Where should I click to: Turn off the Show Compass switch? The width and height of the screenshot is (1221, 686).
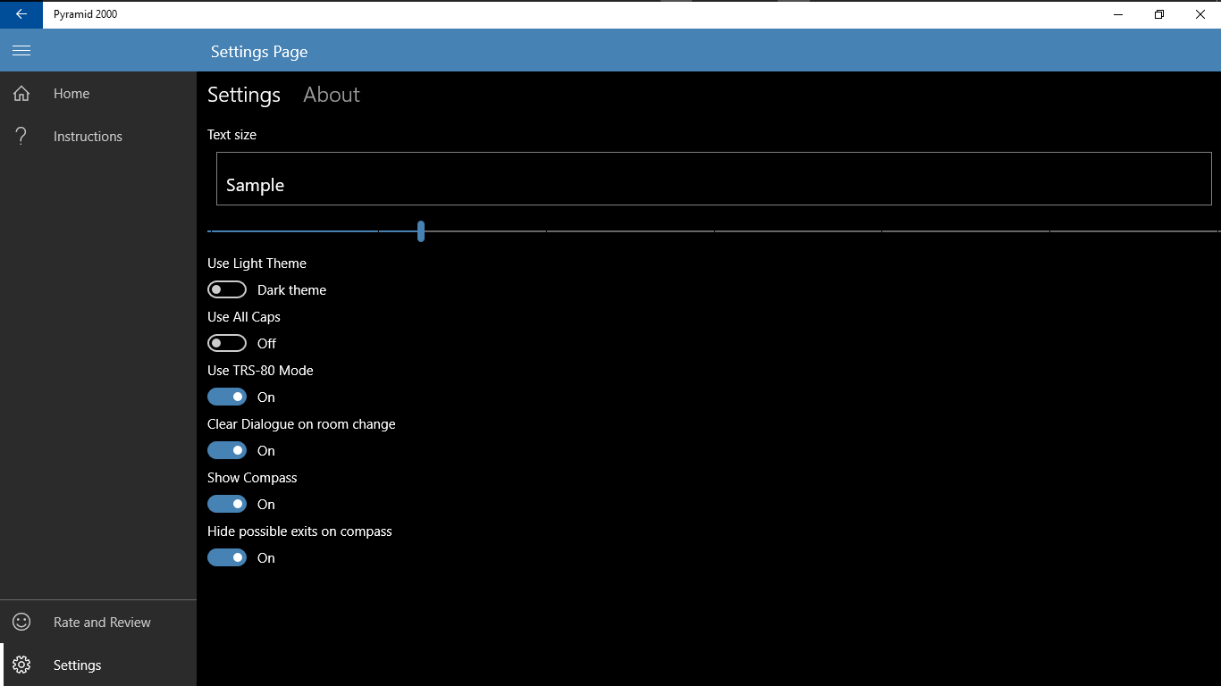coord(227,504)
